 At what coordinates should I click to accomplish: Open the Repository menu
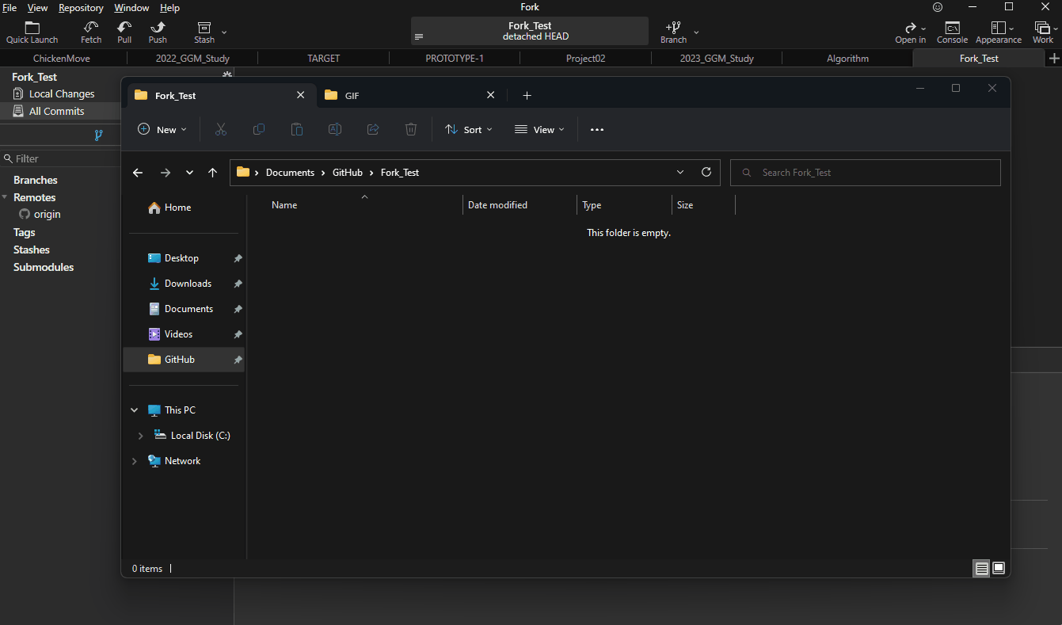coord(81,7)
